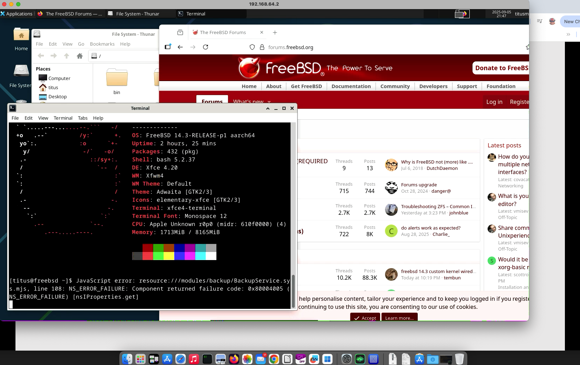Select Computer in Thunar Places
Image resolution: width=580 pixels, height=365 pixels.
(59, 78)
